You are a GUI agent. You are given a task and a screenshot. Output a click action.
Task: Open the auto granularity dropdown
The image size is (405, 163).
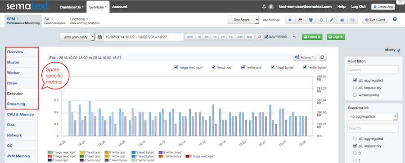click(77, 37)
